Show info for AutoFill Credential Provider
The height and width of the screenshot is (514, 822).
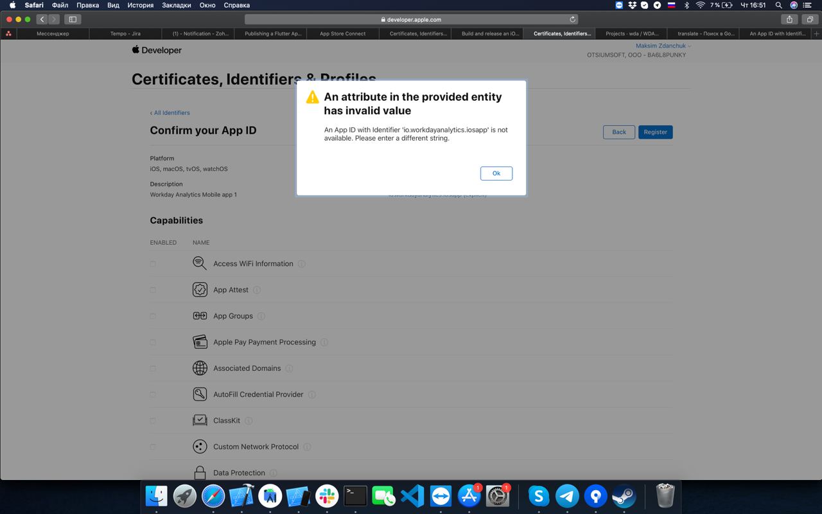coord(312,394)
